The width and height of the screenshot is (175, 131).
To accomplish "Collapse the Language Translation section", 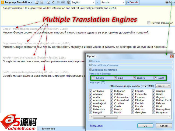I will tap(90, 70).
